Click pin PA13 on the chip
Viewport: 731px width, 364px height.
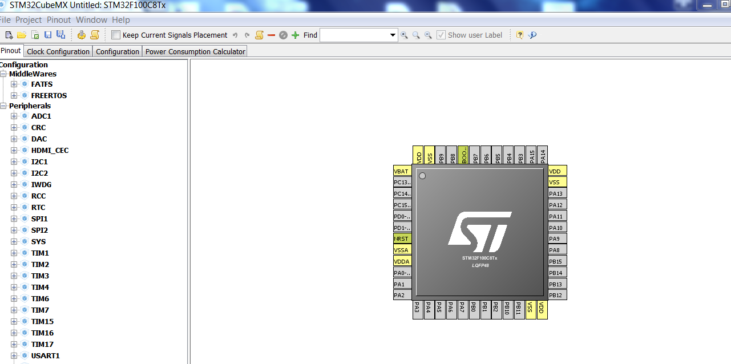558,193
